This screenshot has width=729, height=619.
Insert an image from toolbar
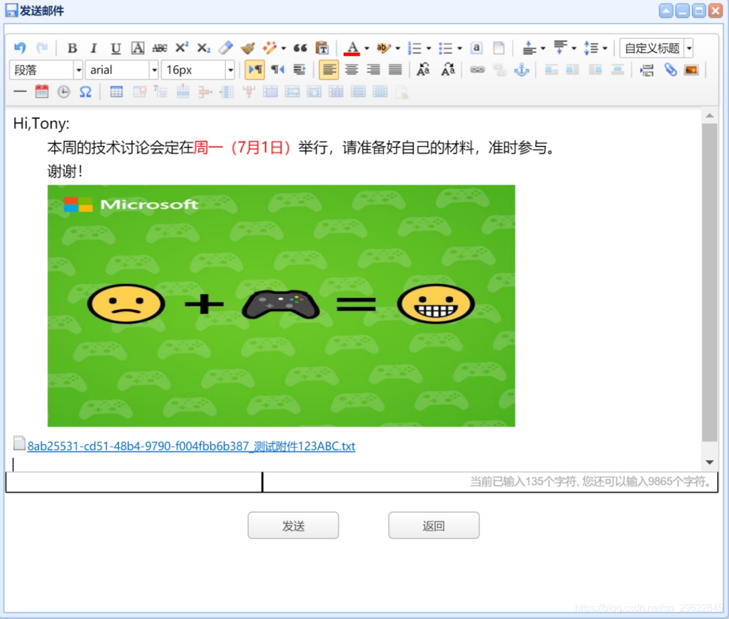pos(691,70)
